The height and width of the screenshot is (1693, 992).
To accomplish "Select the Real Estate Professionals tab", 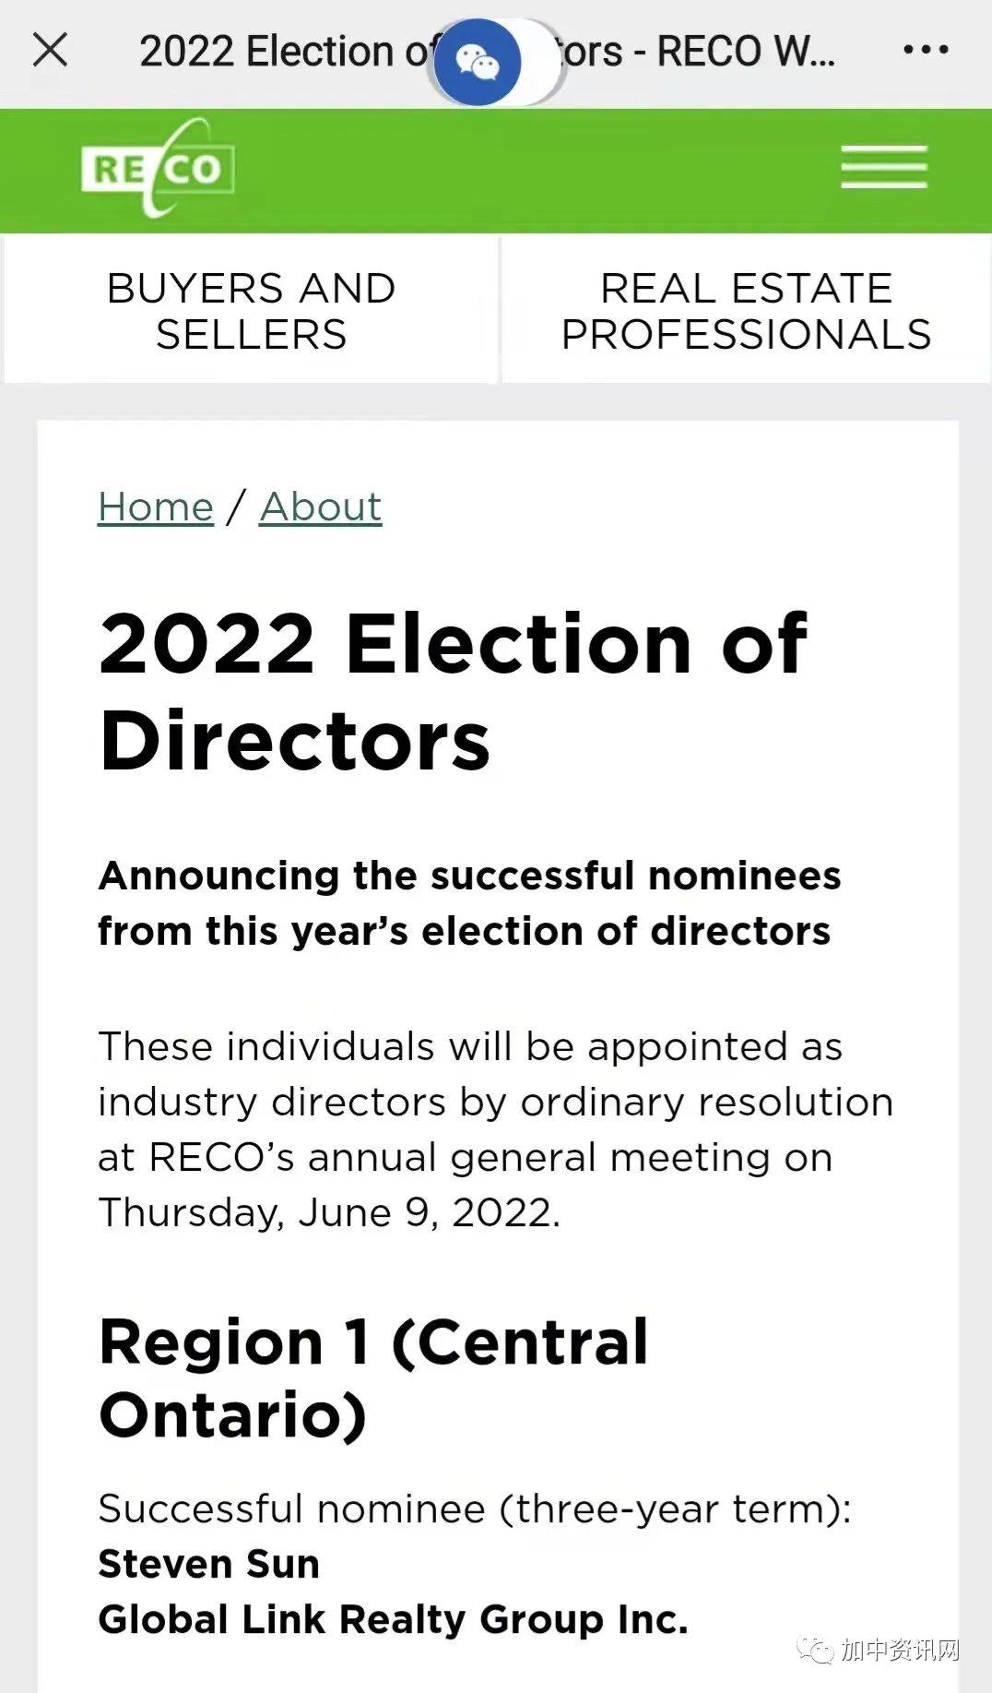I will (746, 310).
